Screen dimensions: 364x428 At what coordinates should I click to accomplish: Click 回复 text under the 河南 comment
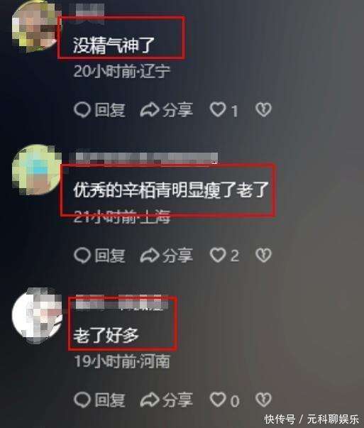click(110, 400)
